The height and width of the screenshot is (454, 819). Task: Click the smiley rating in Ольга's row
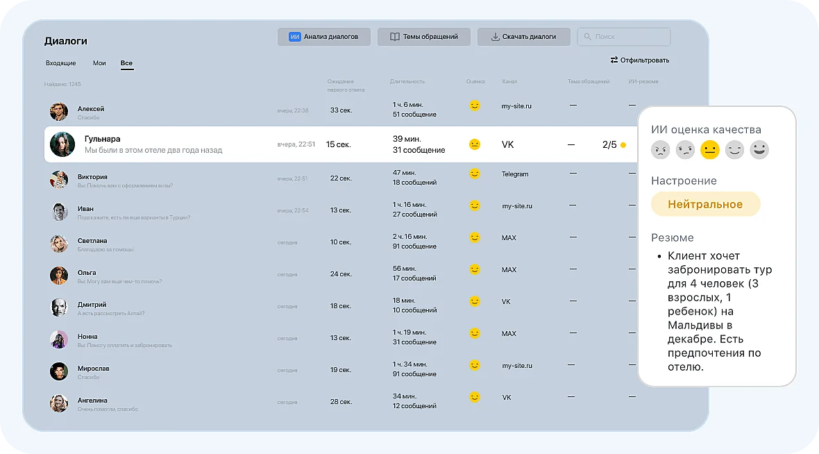coord(474,269)
